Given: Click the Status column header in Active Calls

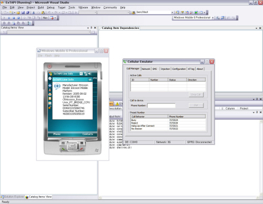Looking at the screenshot, I should tap(177, 80).
